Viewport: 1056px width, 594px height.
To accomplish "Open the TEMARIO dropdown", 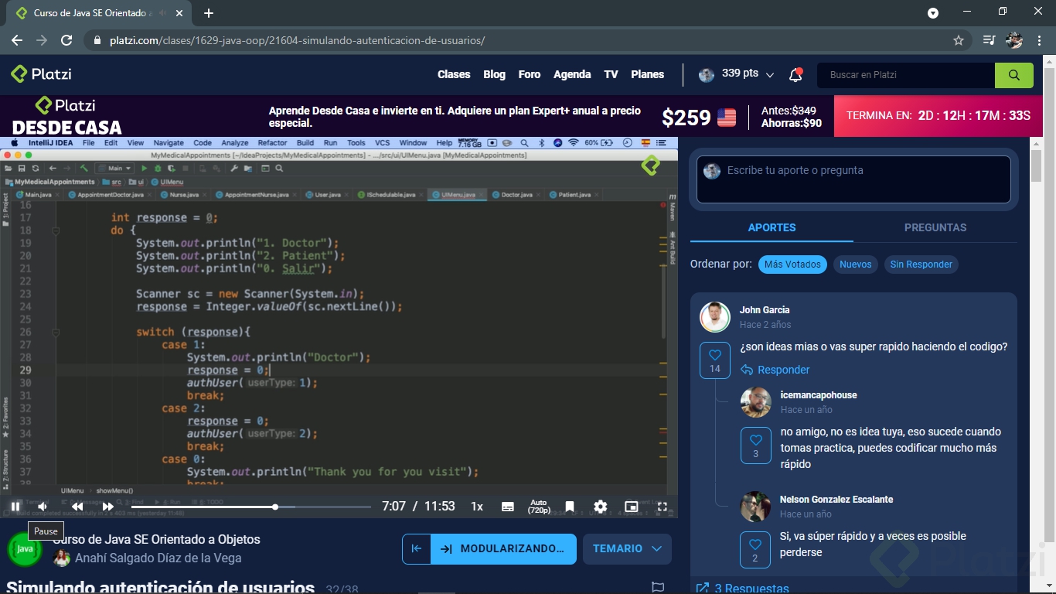I will tap(627, 549).
